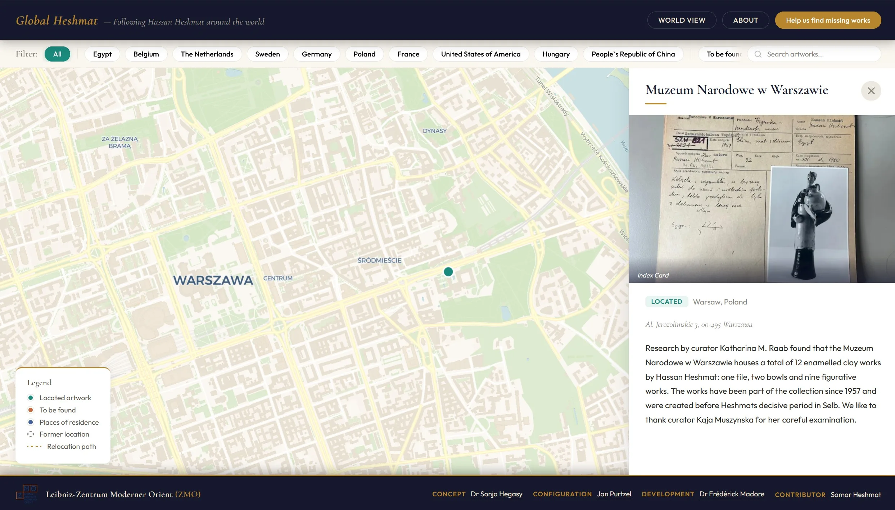The width and height of the screenshot is (895, 510).
Task: Filter artworks by Hungary
Action: pos(556,54)
